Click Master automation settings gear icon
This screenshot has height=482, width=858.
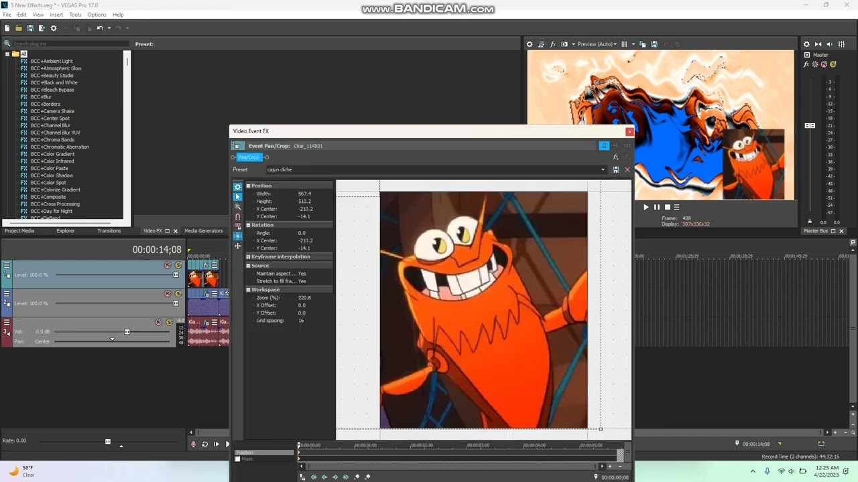coord(815,65)
